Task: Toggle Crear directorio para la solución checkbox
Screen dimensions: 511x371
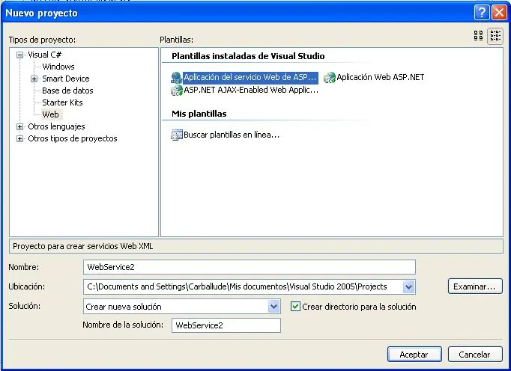Action: tap(295, 306)
